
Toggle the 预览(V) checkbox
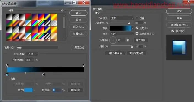pyautogui.click(x=173, y=31)
